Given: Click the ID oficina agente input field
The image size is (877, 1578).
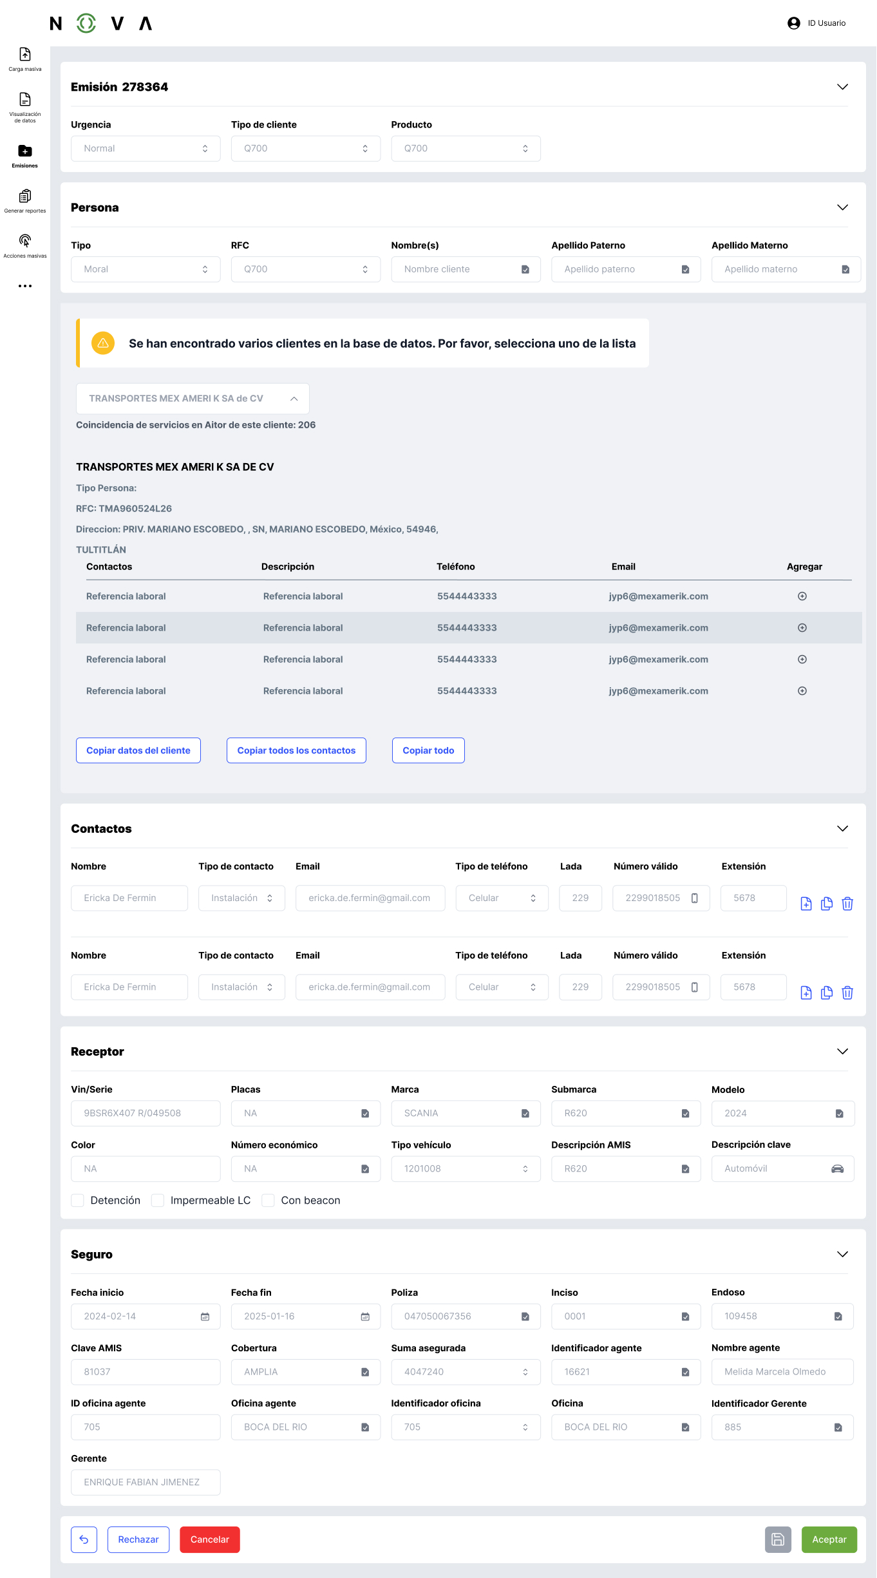Looking at the screenshot, I should (146, 1427).
